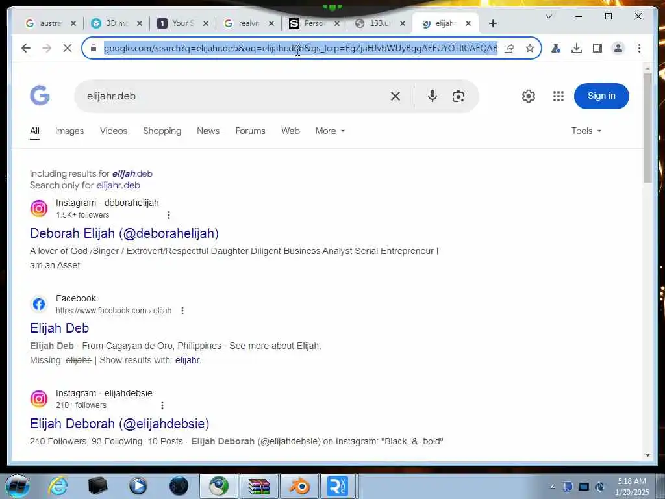This screenshot has height=499, width=665.
Task: Click the taskbar clock showing 5:18 AM
Action: point(632,487)
